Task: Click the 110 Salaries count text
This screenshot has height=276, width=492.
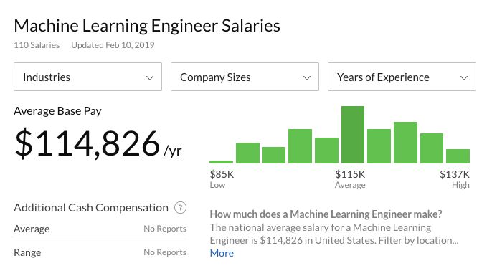Action: [x=37, y=45]
